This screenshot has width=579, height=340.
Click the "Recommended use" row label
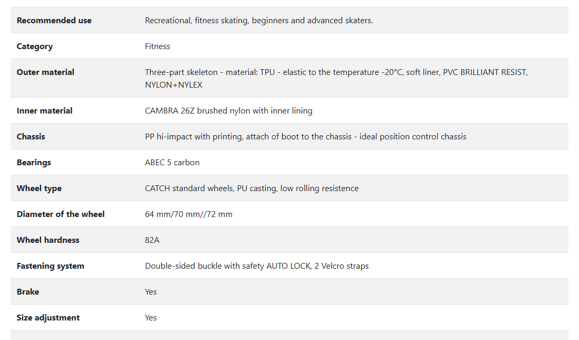pos(54,21)
